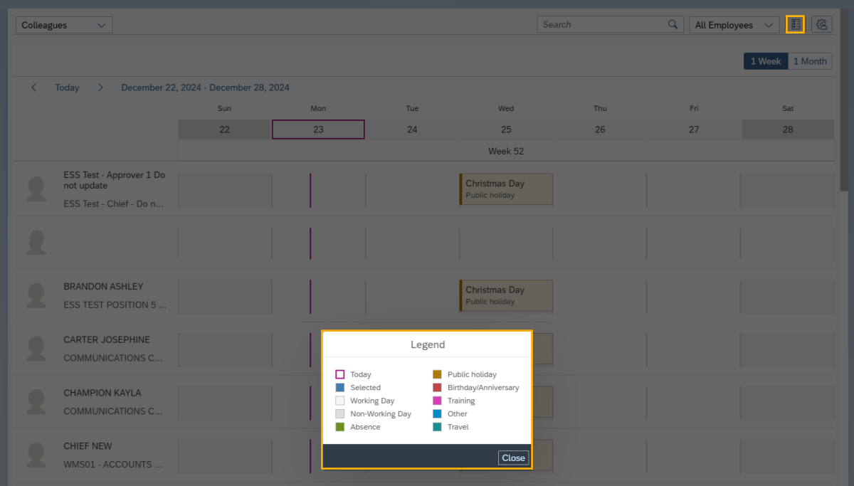The width and height of the screenshot is (854, 486).
Task: Select date 23 in the calendar header
Action: (x=318, y=130)
